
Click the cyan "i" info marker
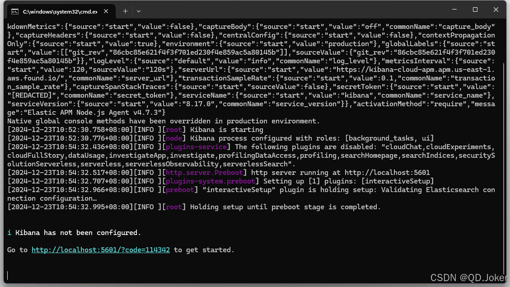click(x=9, y=233)
